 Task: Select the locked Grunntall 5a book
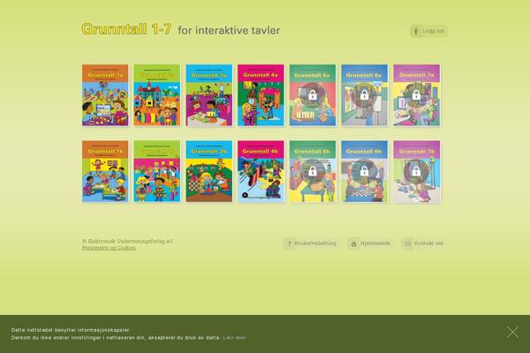313,95
